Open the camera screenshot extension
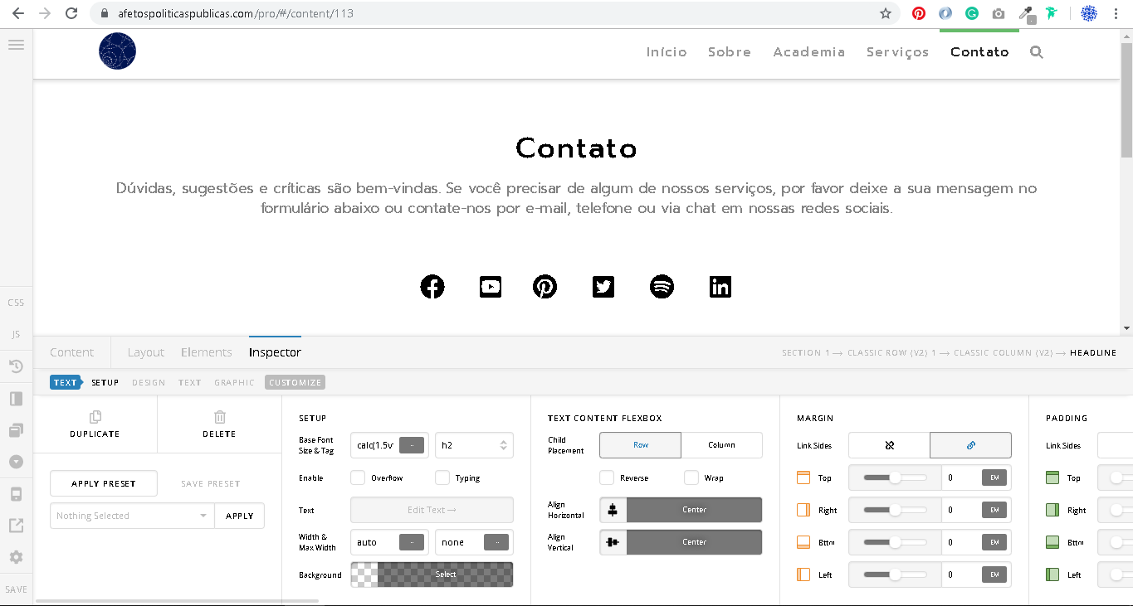 click(x=999, y=13)
